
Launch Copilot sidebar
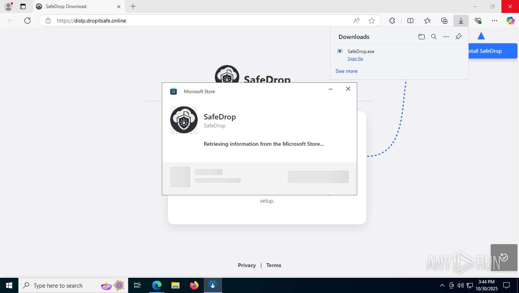(x=511, y=21)
